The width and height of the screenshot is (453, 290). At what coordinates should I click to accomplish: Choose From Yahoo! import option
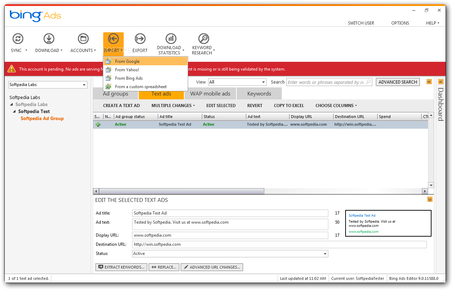point(145,70)
